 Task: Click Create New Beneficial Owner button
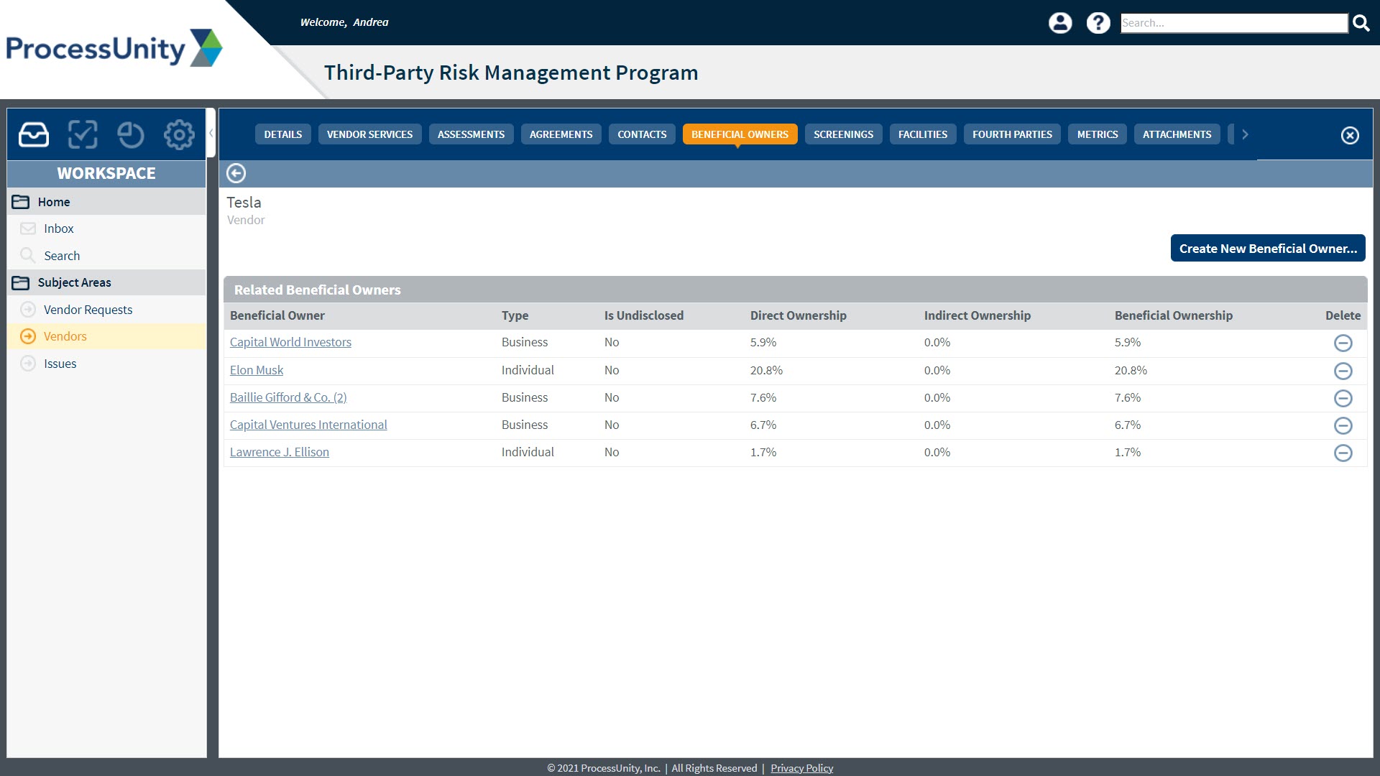pos(1267,248)
